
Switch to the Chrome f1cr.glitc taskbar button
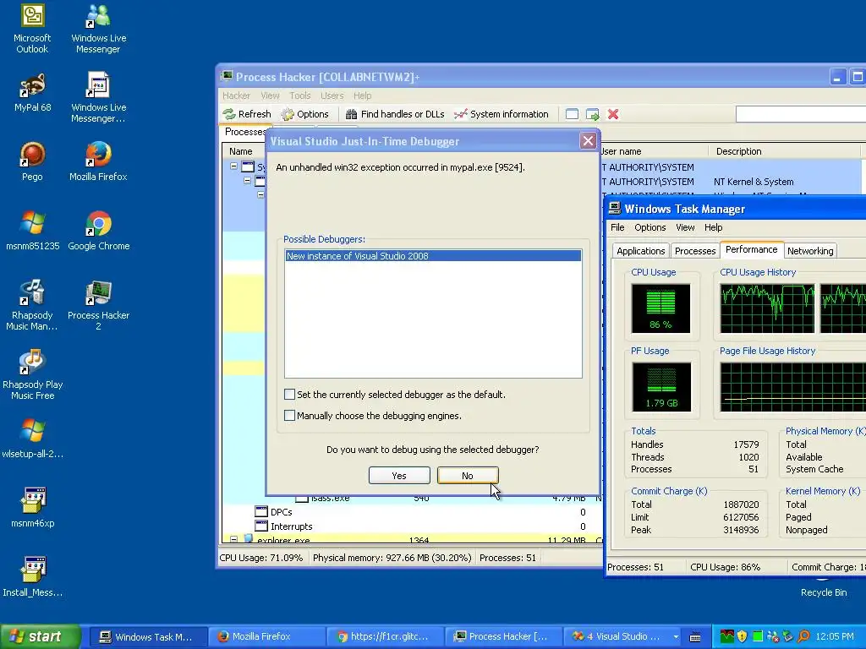click(x=385, y=636)
